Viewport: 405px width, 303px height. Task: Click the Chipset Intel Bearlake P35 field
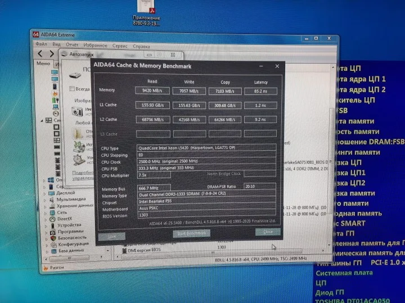[206, 201]
